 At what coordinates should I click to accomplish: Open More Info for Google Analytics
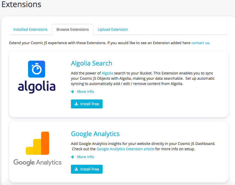coord(85,157)
